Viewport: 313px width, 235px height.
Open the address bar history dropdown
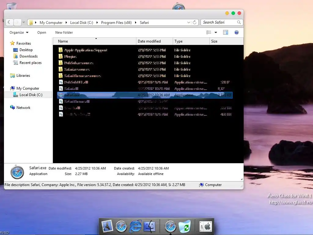click(189, 22)
